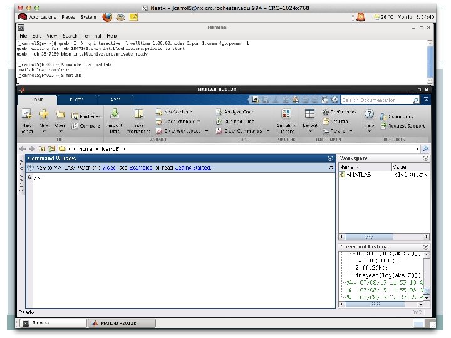Click the Run and Time tool
Screen dimensions: 451x338
pos(235,121)
